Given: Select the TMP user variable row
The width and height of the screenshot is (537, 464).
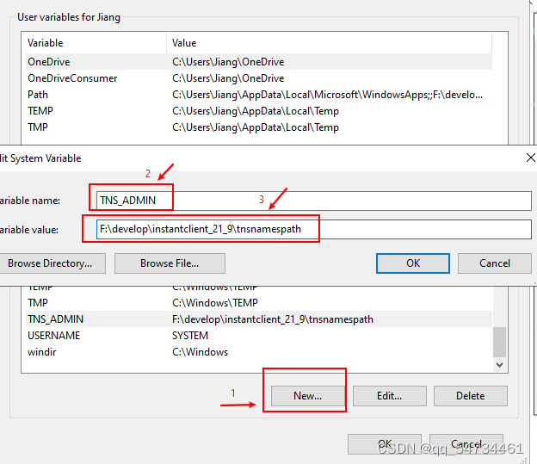Looking at the screenshot, I should [x=259, y=127].
